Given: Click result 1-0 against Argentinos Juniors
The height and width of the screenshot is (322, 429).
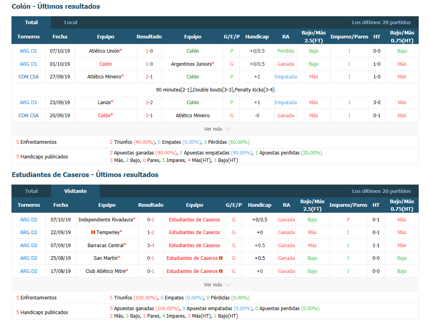Looking at the screenshot, I should pyautogui.click(x=149, y=64).
